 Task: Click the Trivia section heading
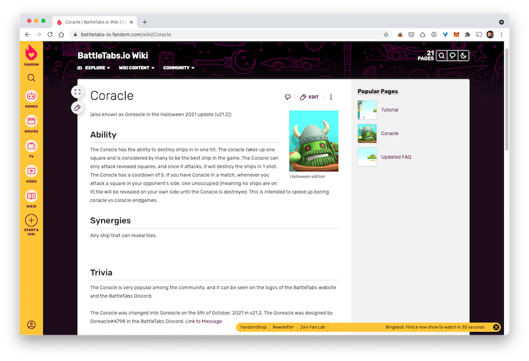click(101, 272)
